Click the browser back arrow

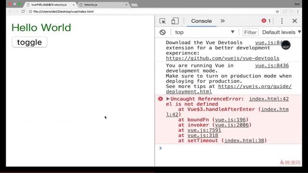pyautogui.click(x=10, y=12)
